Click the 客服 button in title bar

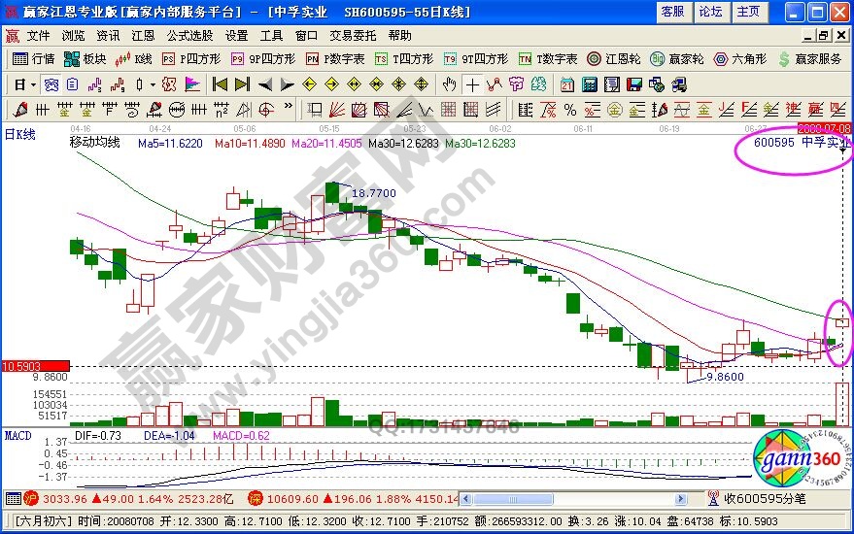[672, 12]
